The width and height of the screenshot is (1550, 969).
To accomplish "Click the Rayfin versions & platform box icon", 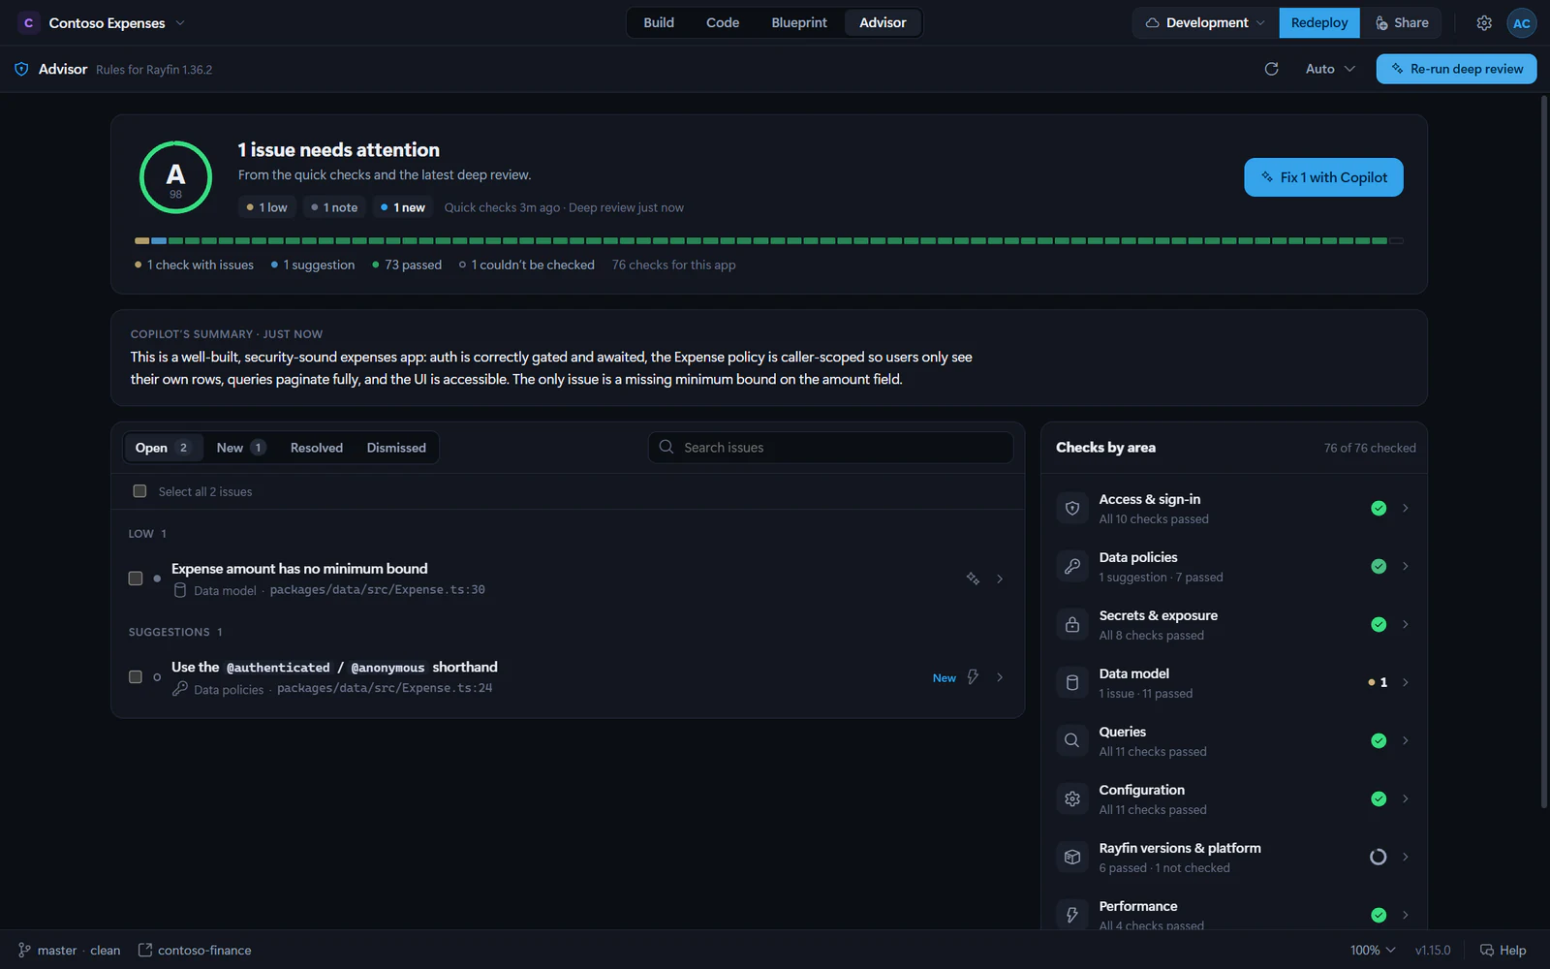I will (1072, 857).
